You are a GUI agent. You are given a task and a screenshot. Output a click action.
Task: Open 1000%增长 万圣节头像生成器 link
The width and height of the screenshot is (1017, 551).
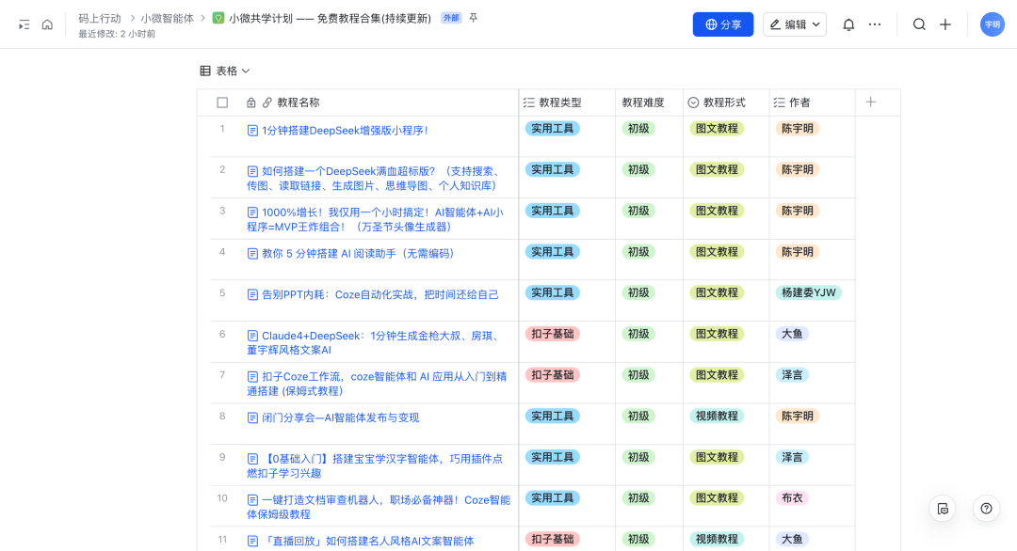pyautogui.click(x=375, y=219)
